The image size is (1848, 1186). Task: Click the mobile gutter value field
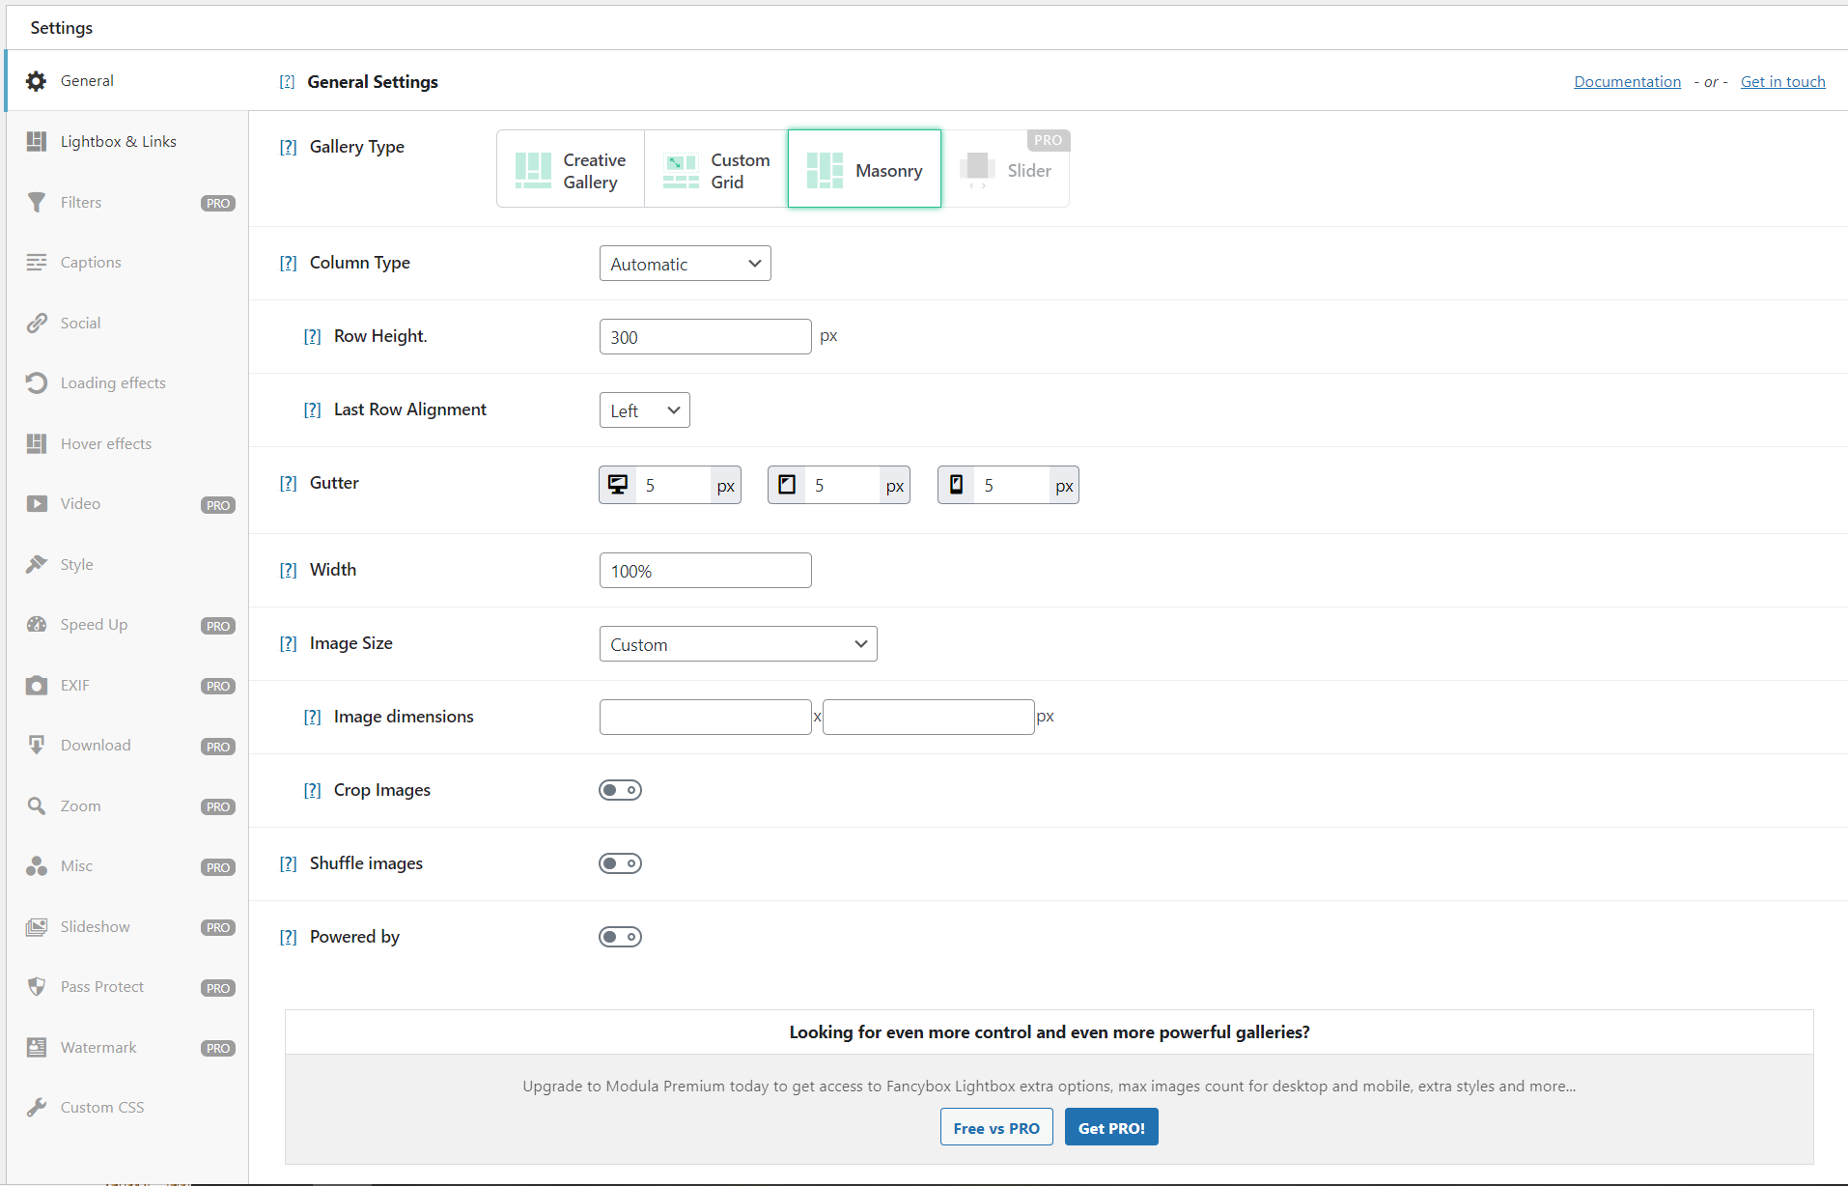pos(1012,486)
